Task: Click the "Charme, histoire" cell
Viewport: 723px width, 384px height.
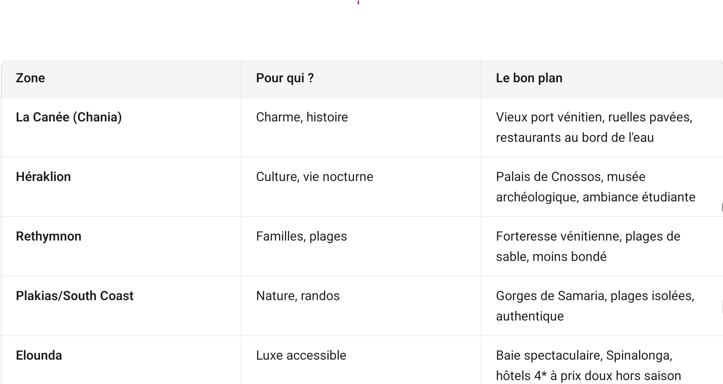Action: click(x=302, y=117)
